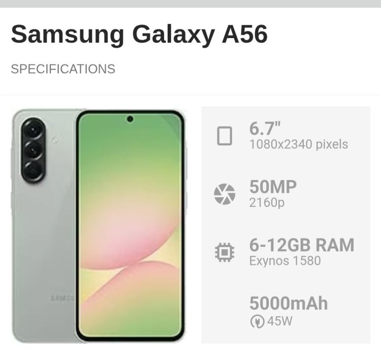Click the 2160p video resolution text
Viewport: 381px width, 351px height.
[267, 202]
